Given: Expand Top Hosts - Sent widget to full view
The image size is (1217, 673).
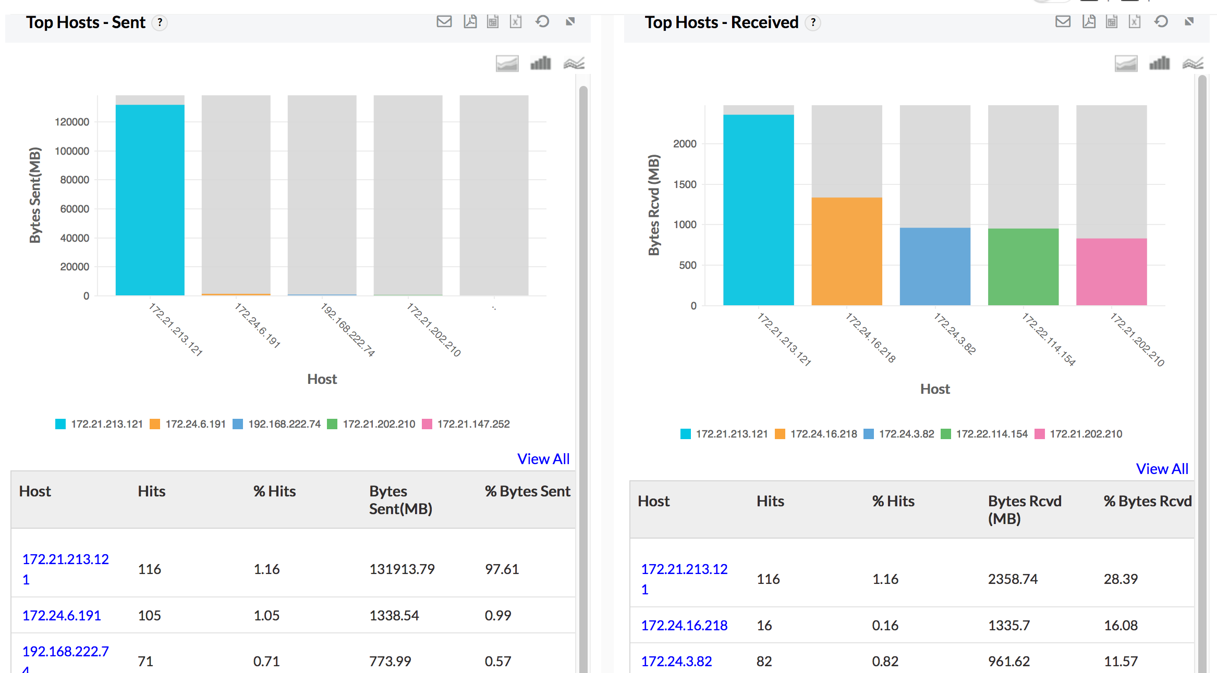Looking at the screenshot, I should click(x=570, y=22).
